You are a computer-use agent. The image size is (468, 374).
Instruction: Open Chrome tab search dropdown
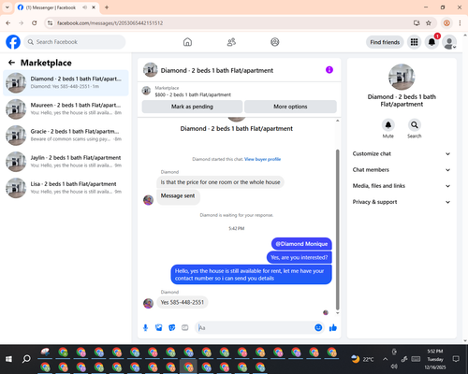[x=7, y=7]
